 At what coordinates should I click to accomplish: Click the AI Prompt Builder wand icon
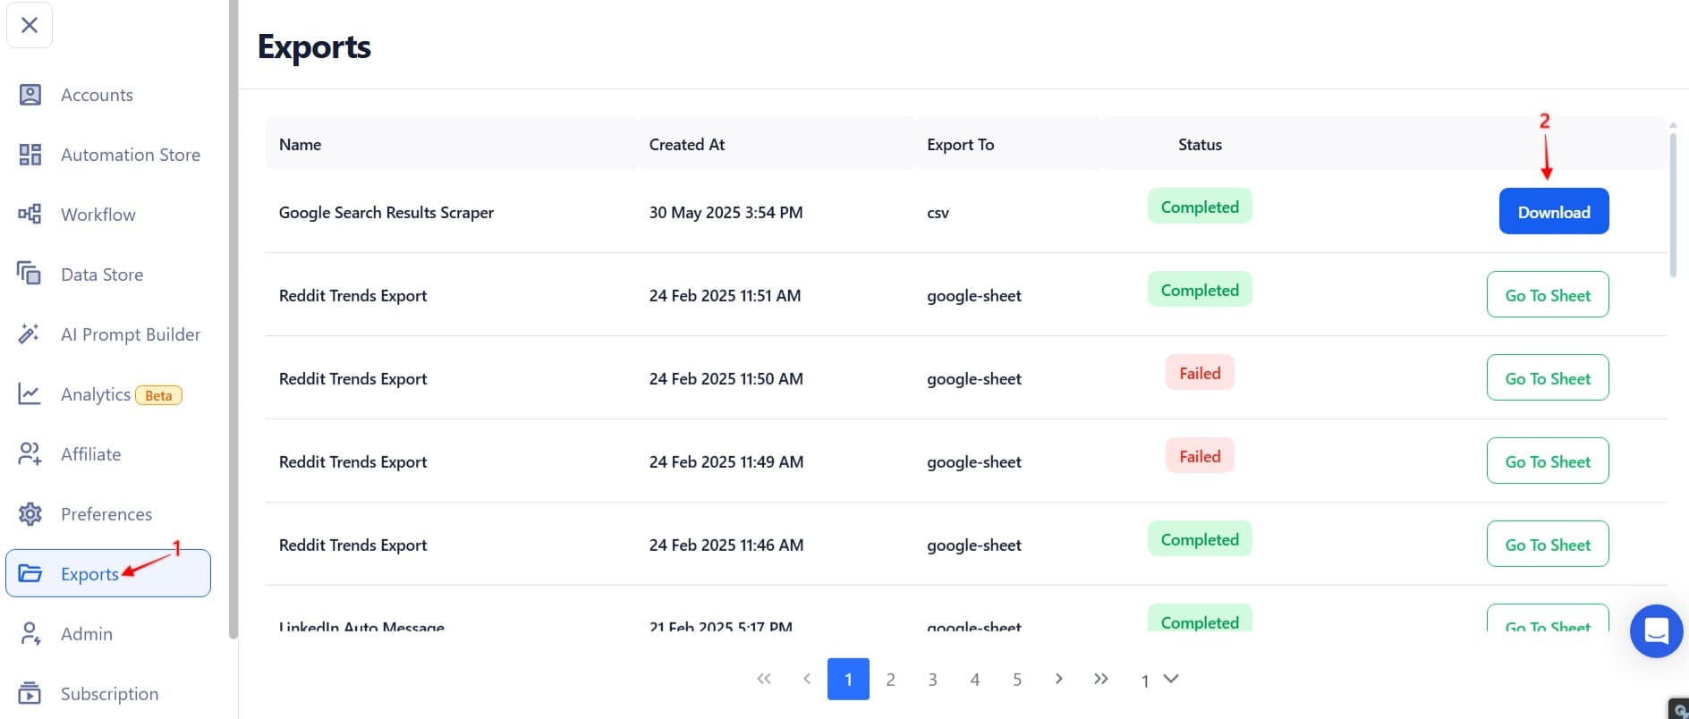(30, 334)
